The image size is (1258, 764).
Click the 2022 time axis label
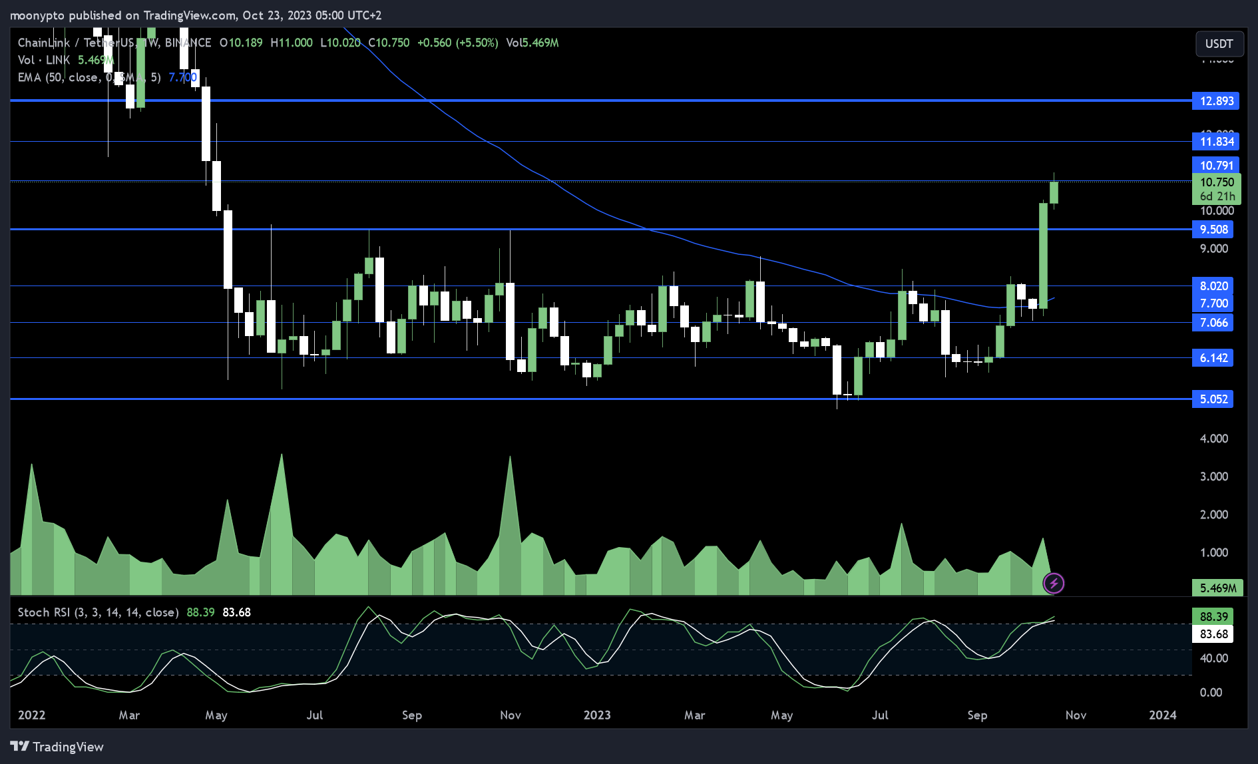32,715
